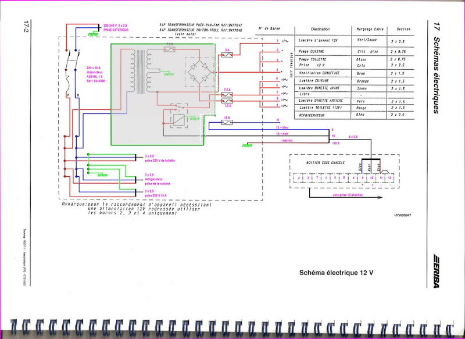Click the "Brun" cable marking cell
Viewport: 465px width, 339px height.
361,73
